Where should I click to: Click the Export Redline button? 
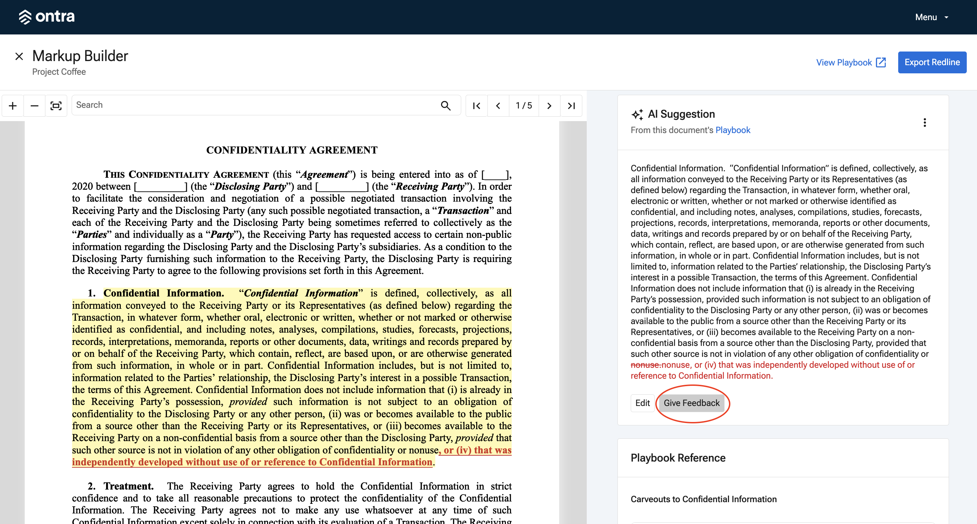point(932,62)
